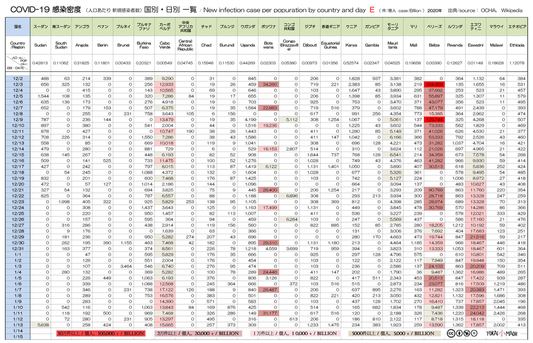Click the 12/31 date row label
The height and width of the screenshot is (343, 533).
(x=18, y=249)
